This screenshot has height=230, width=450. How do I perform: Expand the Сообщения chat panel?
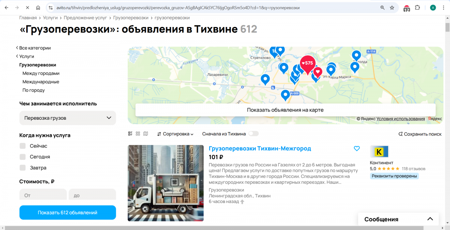point(430,219)
